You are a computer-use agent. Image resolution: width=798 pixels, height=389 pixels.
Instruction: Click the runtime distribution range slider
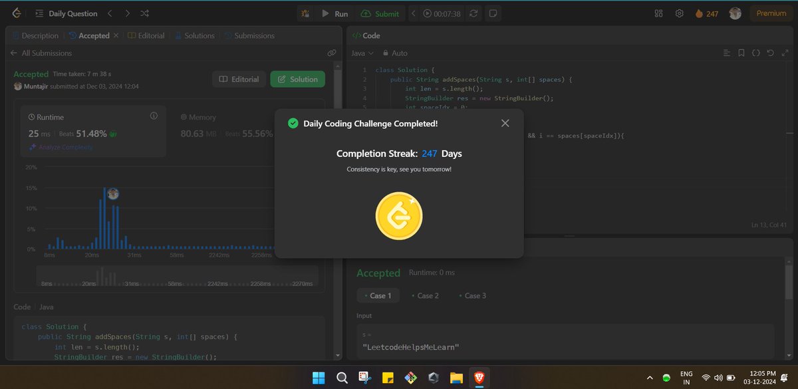pyautogui.click(x=177, y=276)
